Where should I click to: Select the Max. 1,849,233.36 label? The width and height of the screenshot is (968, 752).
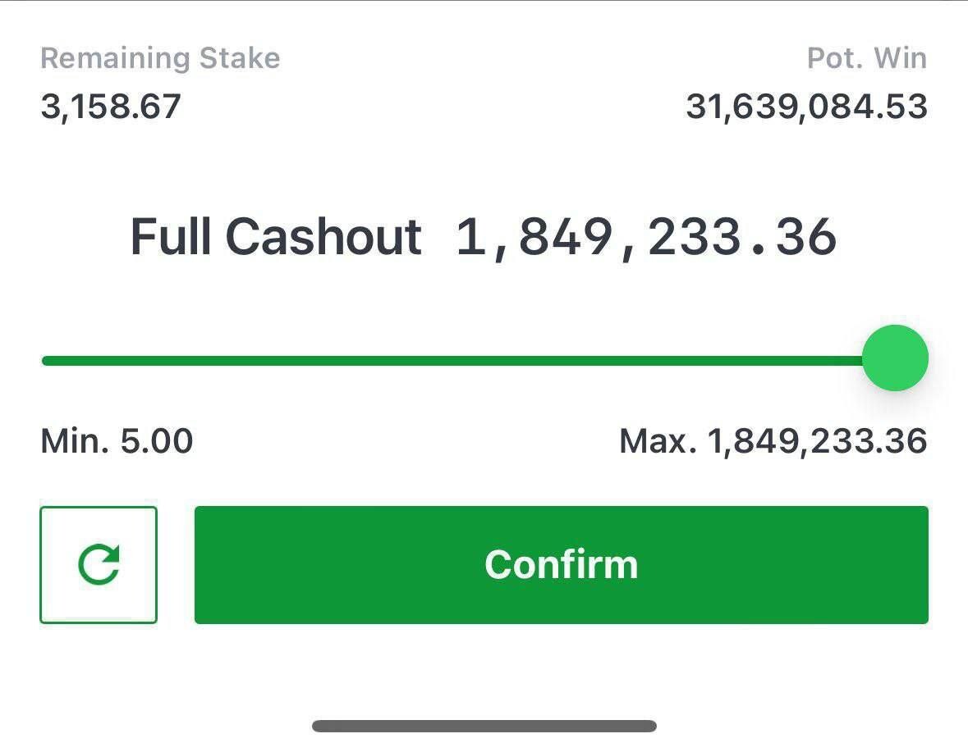(773, 441)
